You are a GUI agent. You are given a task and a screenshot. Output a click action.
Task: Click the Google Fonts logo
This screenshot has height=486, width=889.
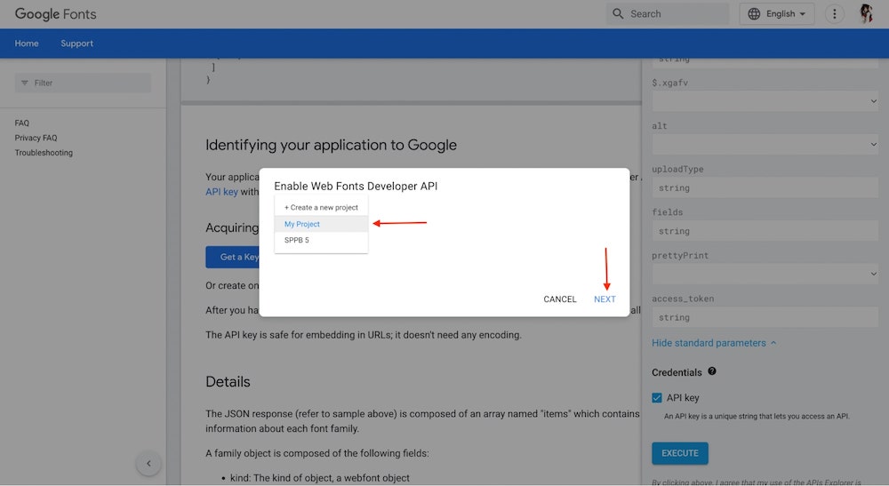(55, 14)
